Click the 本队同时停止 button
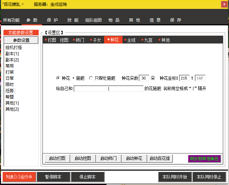 (x=209, y=177)
